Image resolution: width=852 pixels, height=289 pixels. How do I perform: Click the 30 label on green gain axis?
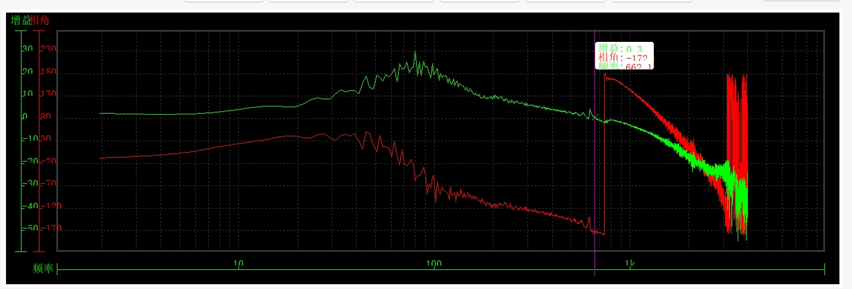coord(28,49)
